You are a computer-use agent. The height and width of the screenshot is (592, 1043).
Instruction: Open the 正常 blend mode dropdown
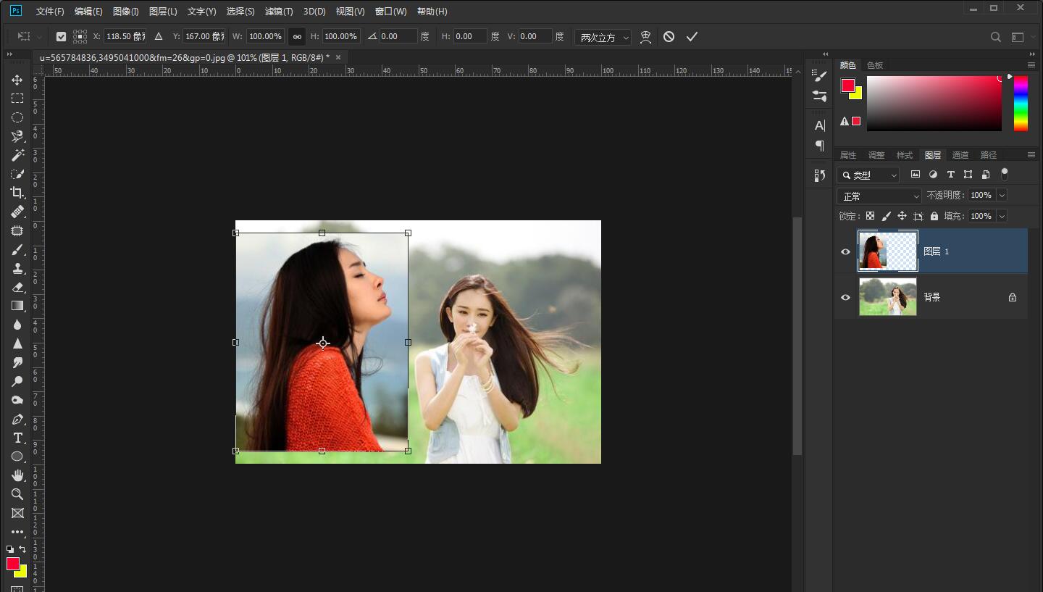pos(879,196)
